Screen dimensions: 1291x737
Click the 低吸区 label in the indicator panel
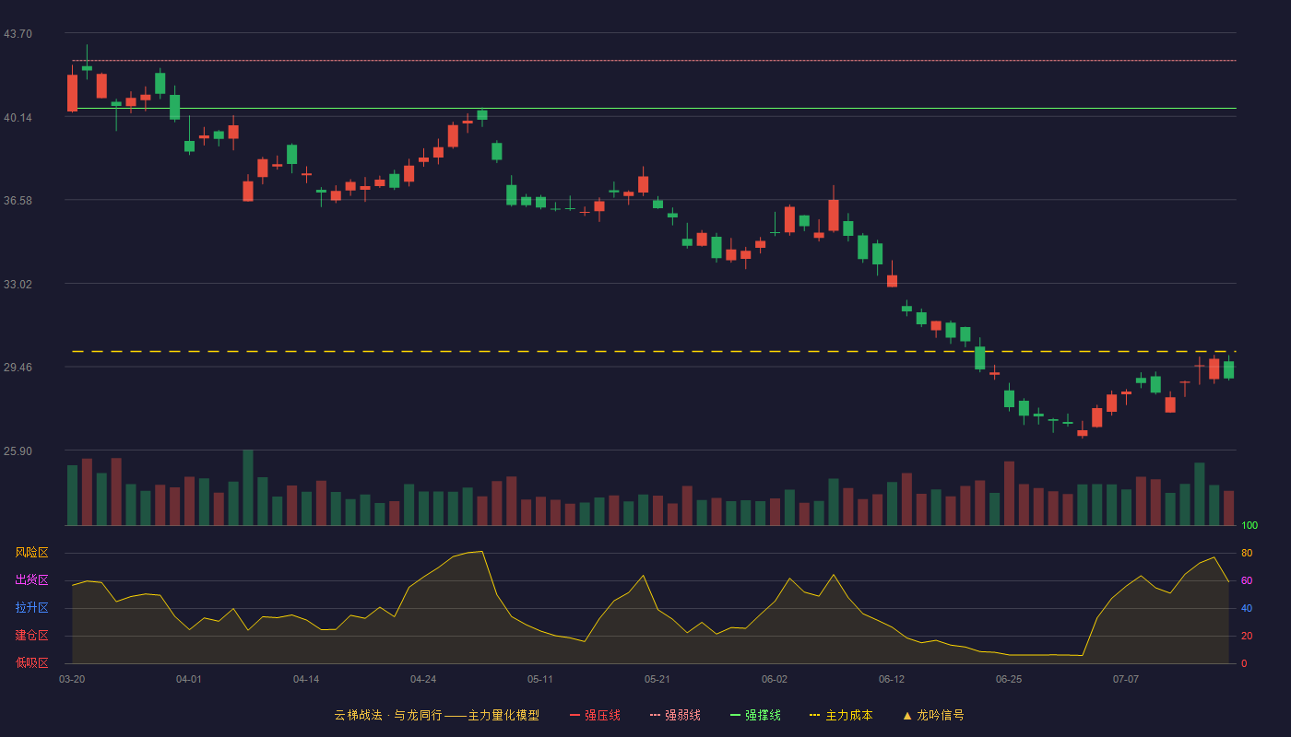pyautogui.click(x=31, y=663)
